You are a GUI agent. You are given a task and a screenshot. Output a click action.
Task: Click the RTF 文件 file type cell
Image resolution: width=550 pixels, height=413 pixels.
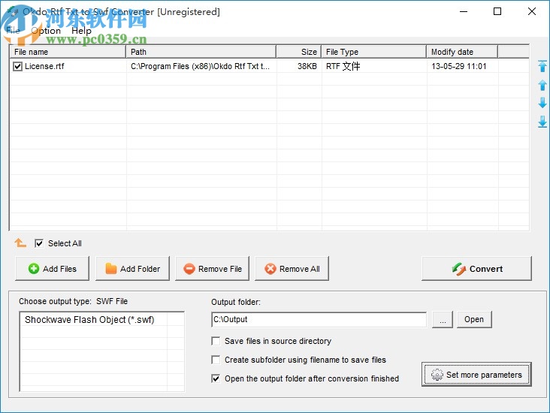click(x=343, y=66)
